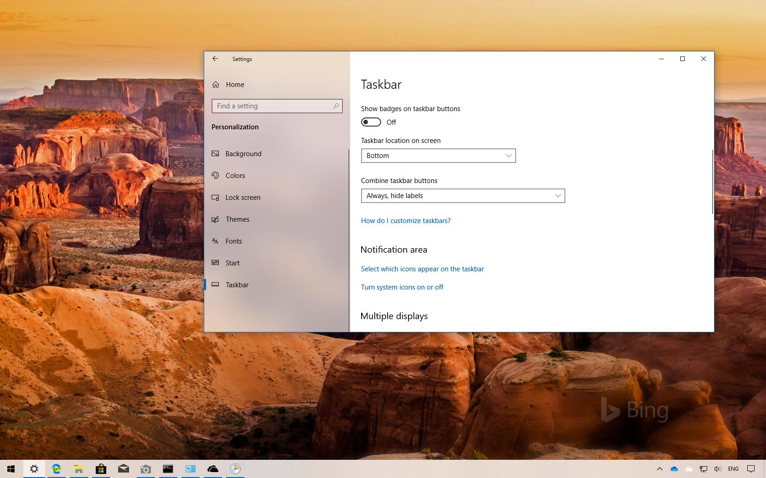766x478 pixels.
Task: Open the Fonts settings page
Action: tap(276, 241)
